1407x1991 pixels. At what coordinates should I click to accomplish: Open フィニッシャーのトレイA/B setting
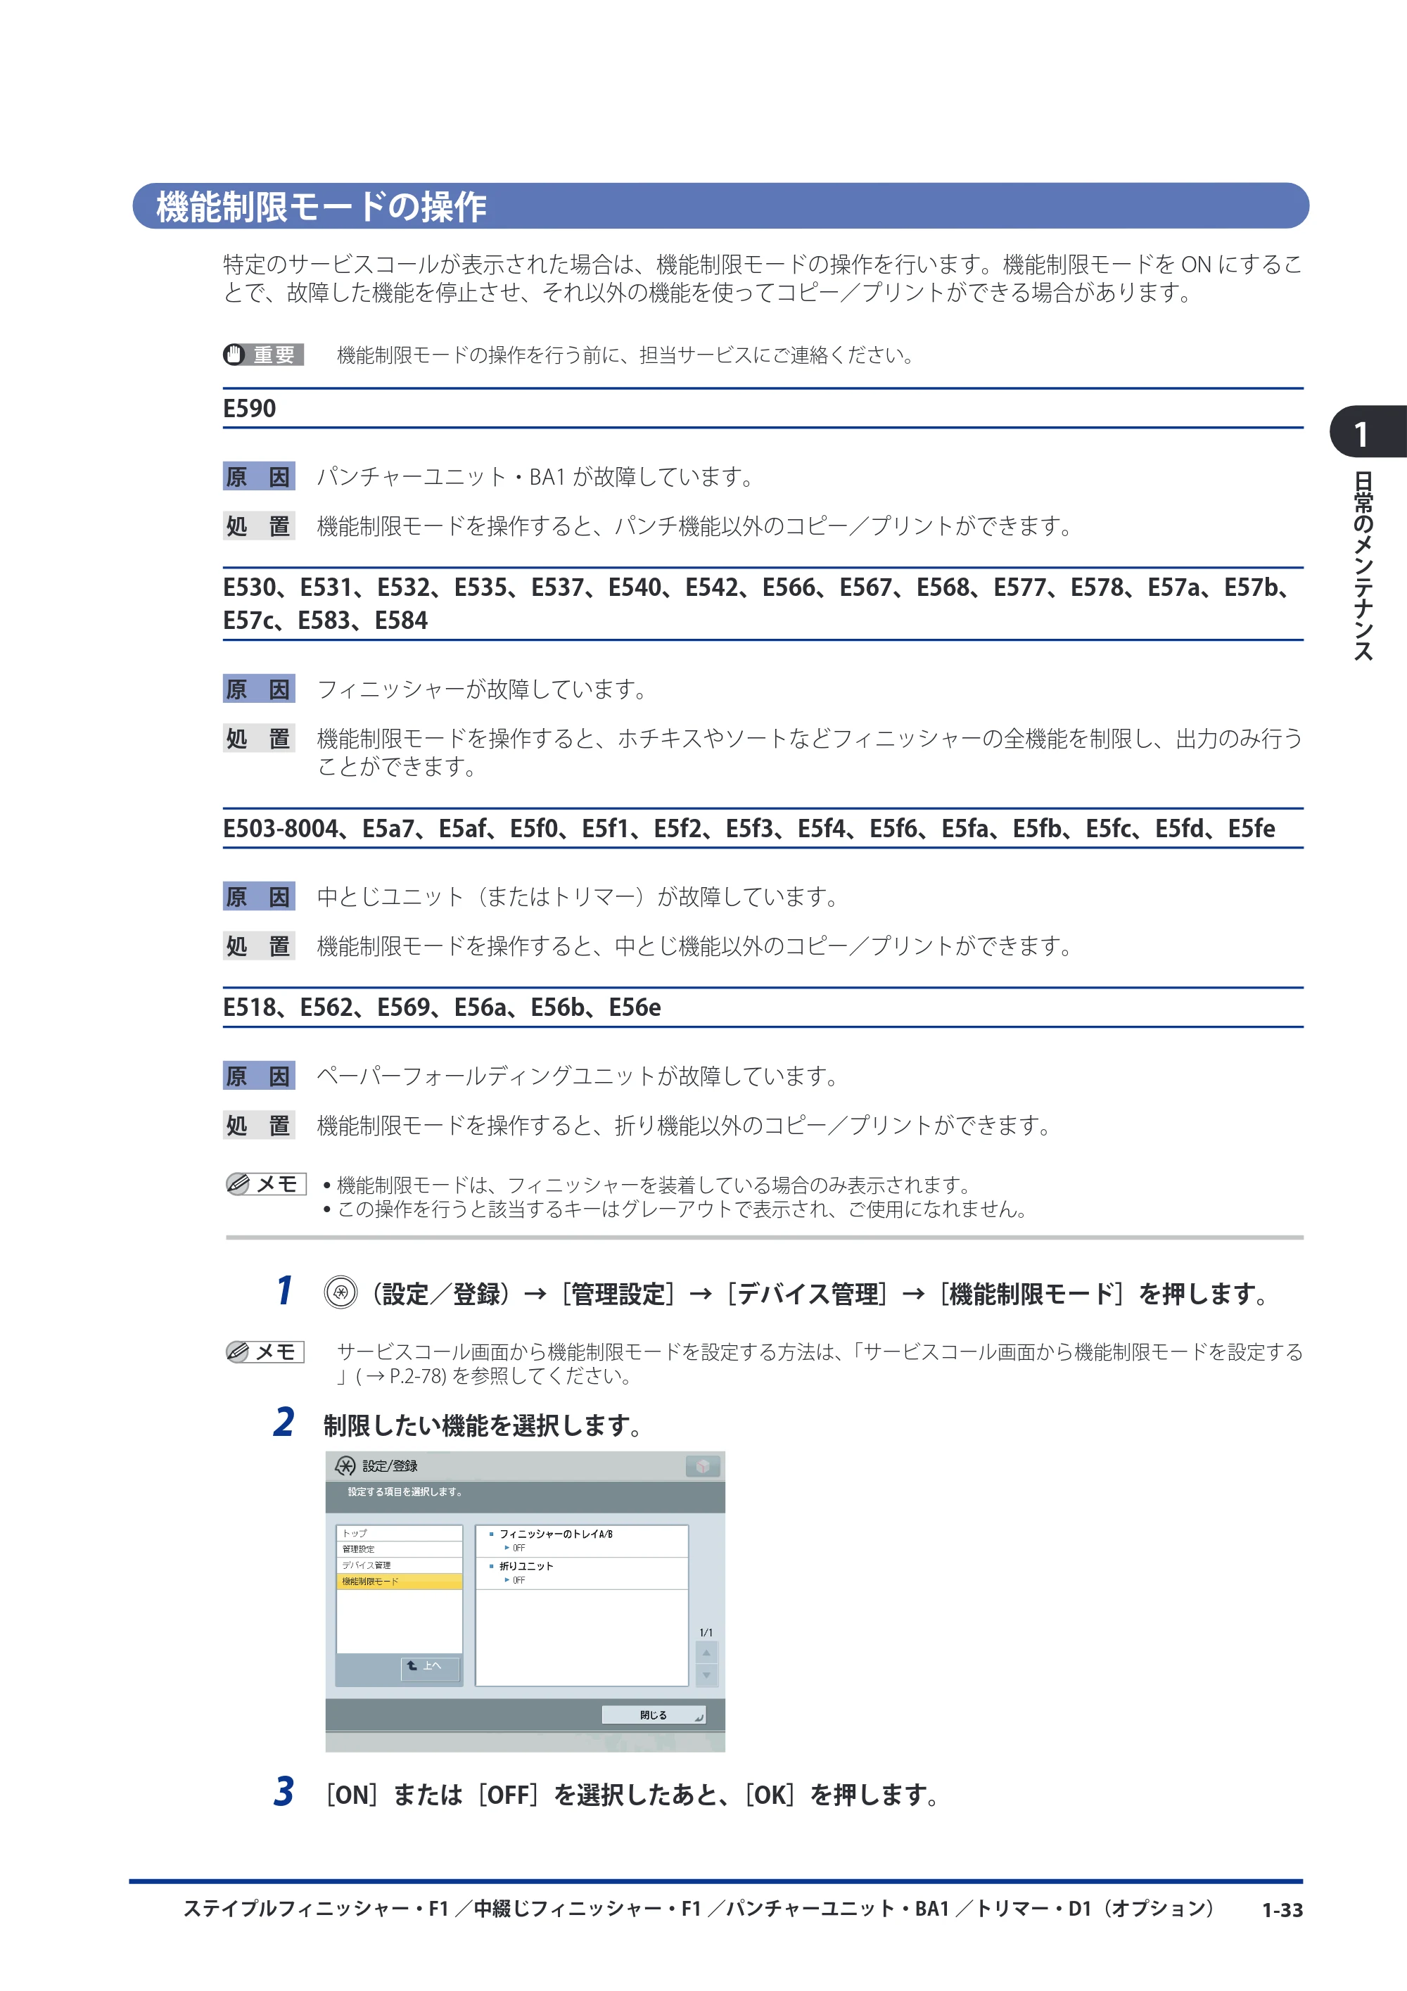coord(582,1540)
